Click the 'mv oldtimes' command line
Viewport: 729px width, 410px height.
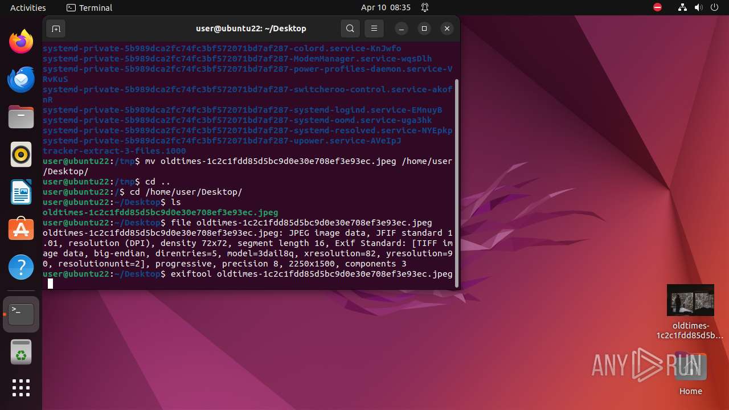[248, 166]
